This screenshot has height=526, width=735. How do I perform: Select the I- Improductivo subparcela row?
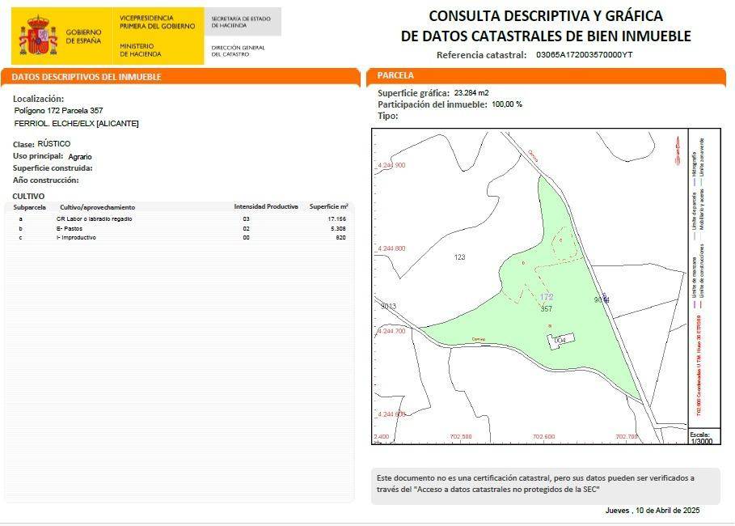[x=76, y=238]
